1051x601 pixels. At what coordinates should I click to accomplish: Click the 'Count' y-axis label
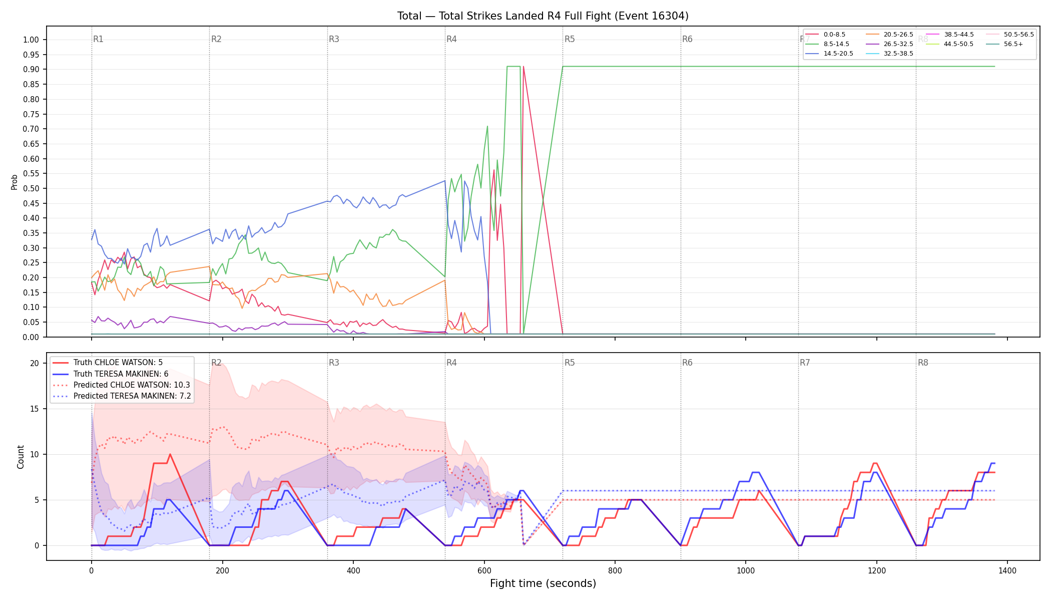(21, 457)
